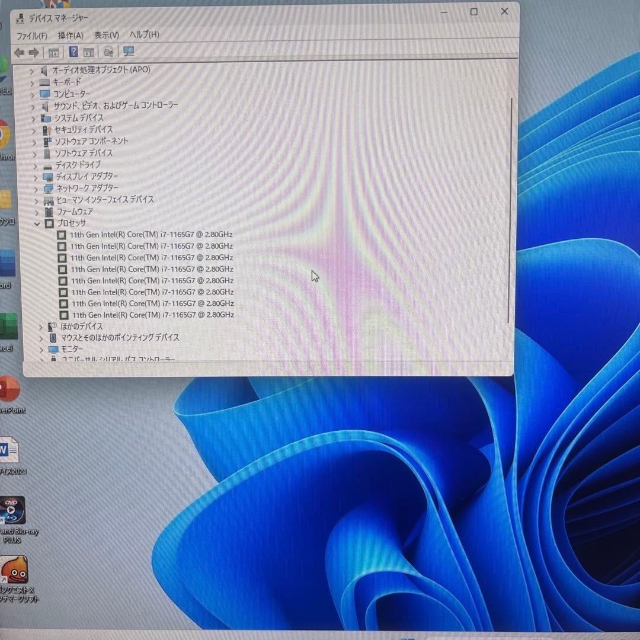Screen dimensions: 640x640
Task: Open the ヘルプ(H) menu
Action: [x=144, y=35]
